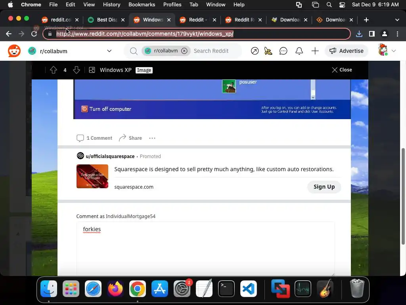Reload the page in Chrome
Viewport: 406px width, 305px height.
34,34
